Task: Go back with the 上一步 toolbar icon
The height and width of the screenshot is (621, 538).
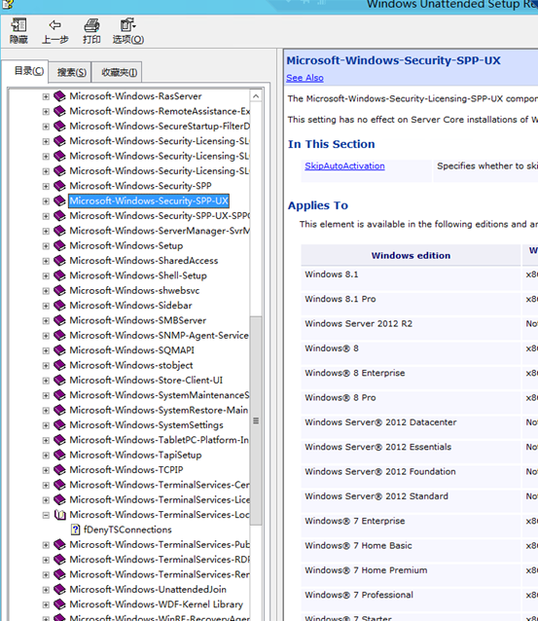Action: 55,31
